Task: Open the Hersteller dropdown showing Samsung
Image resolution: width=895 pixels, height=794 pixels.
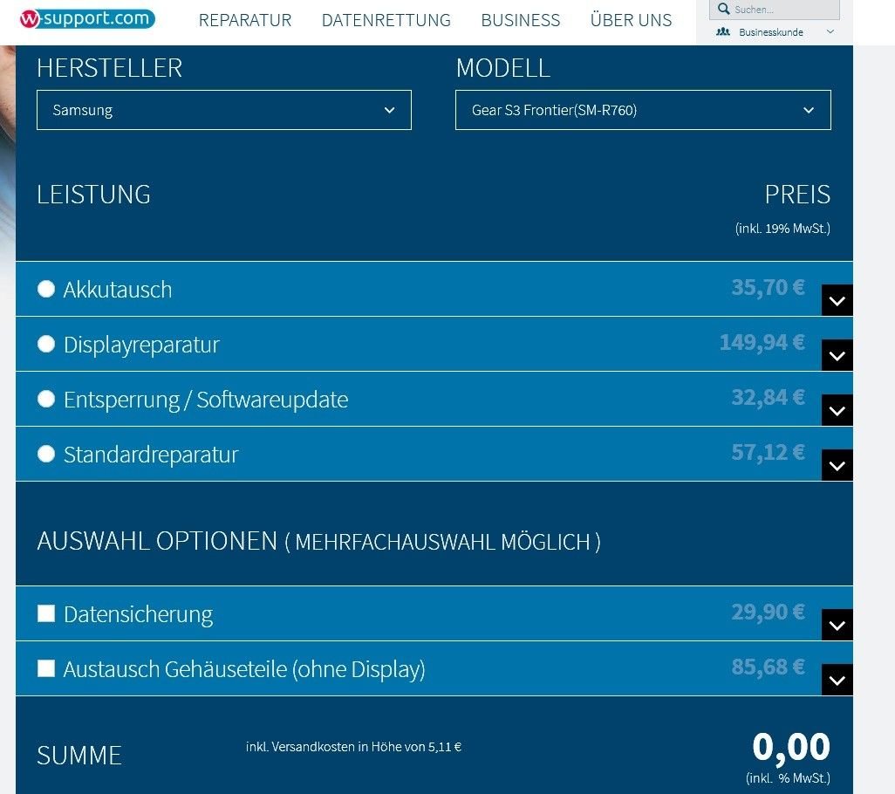Action: (223, 110)
